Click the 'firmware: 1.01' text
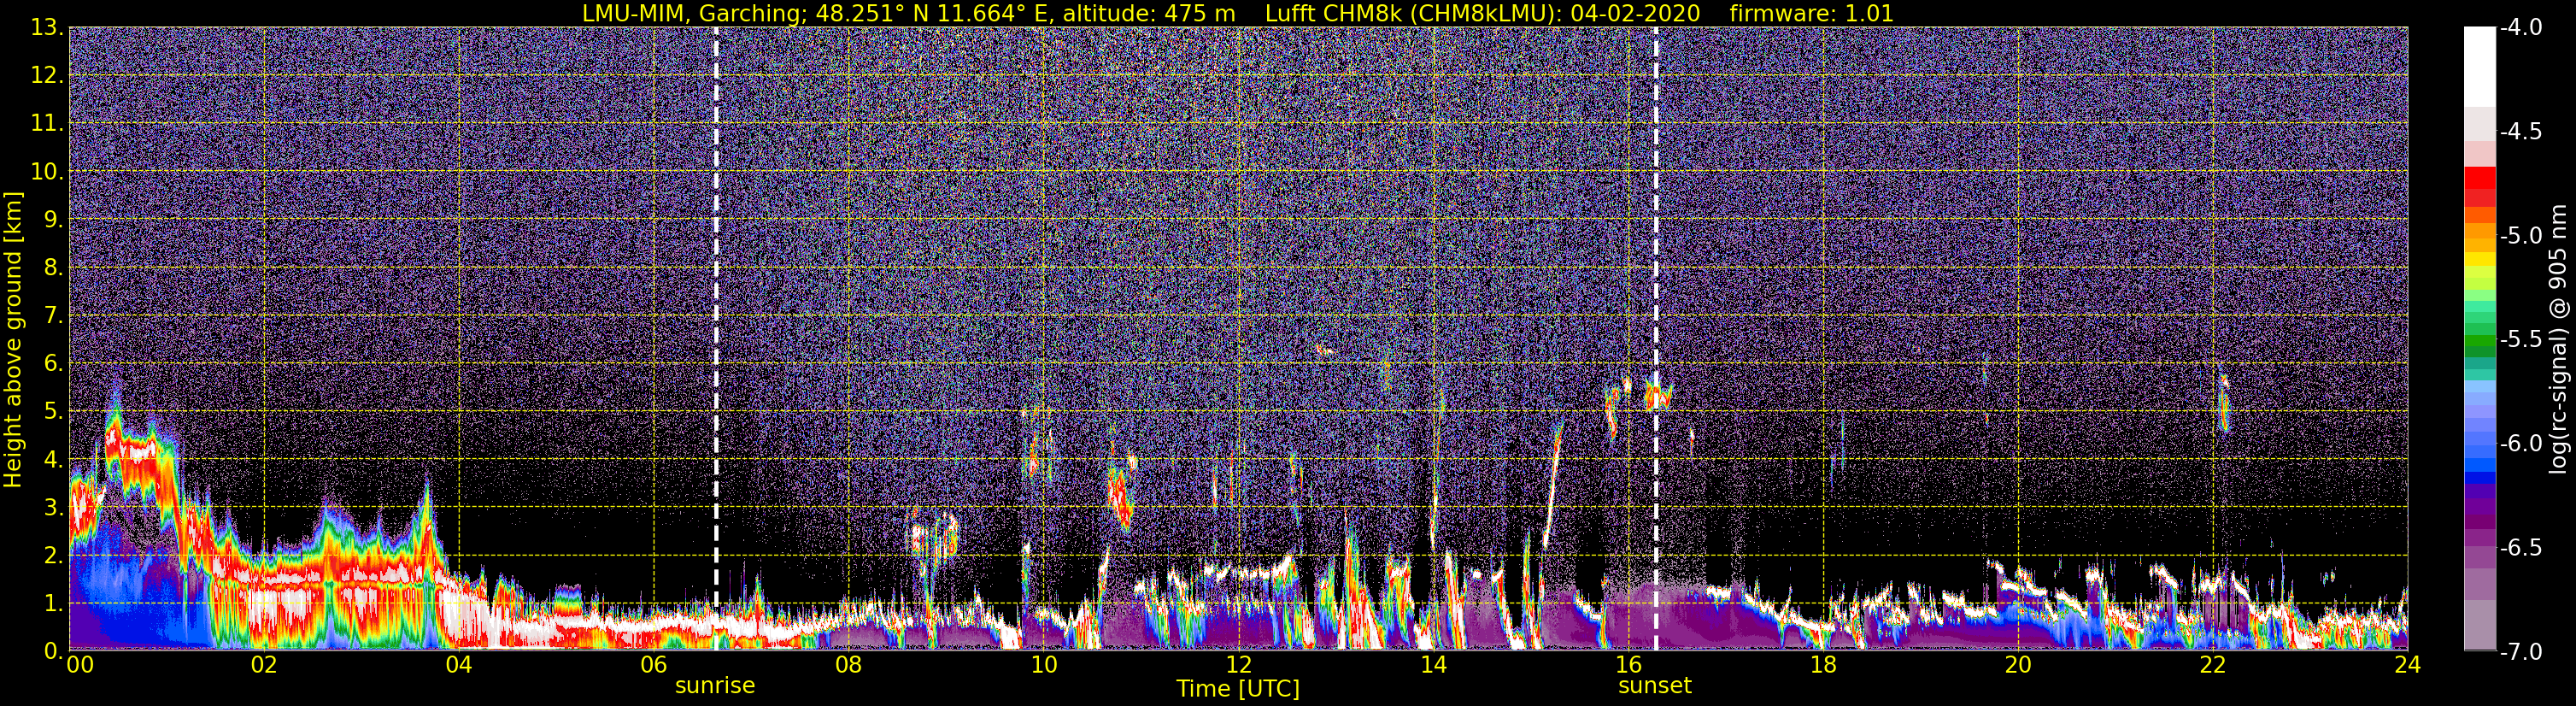Image resolution: width=2576 pixels, height=706 pixels. [1811, 13]
